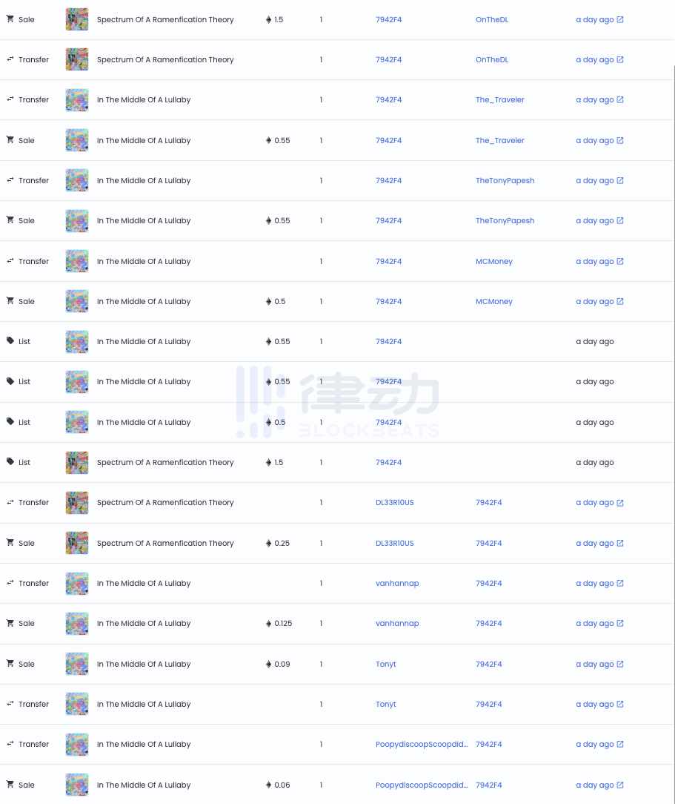Open Tonyt profile in the 0.09 Sale row
Viewport: 675px width, 804px height.
tap(385, 664)
